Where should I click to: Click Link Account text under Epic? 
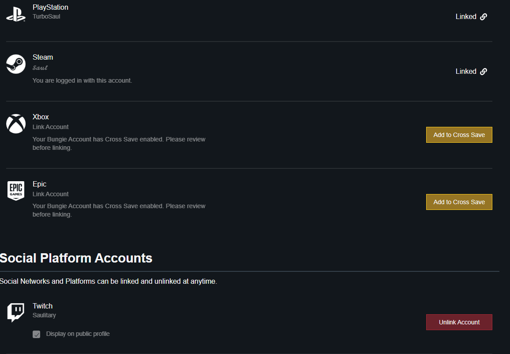(51, 194)
